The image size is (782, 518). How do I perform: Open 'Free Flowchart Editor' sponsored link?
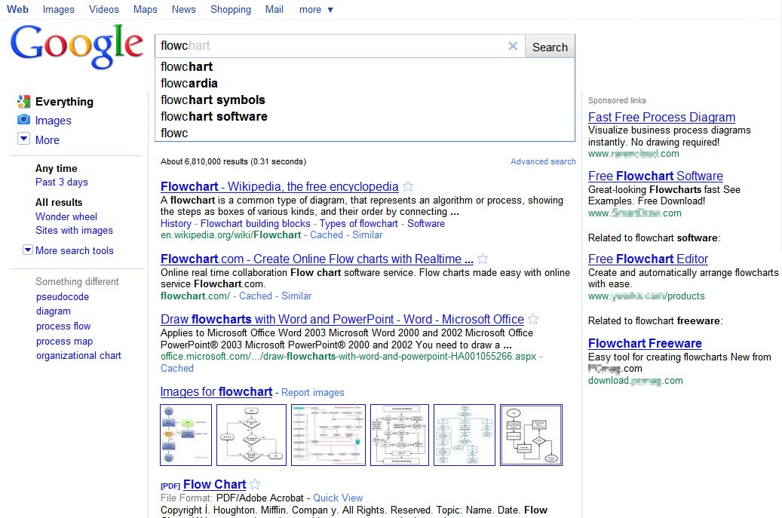(x=648, y=259)
